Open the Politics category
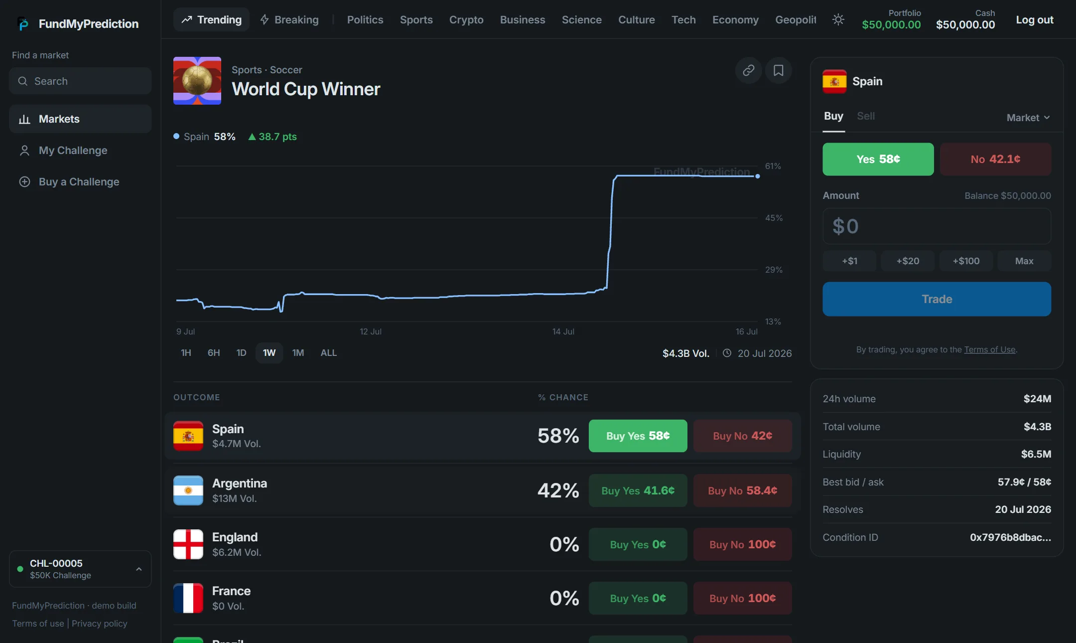Viewport: 1076px width, 643px height. 365,19
